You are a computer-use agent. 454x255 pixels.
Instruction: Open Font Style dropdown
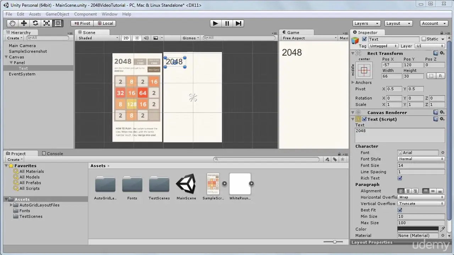421,159
